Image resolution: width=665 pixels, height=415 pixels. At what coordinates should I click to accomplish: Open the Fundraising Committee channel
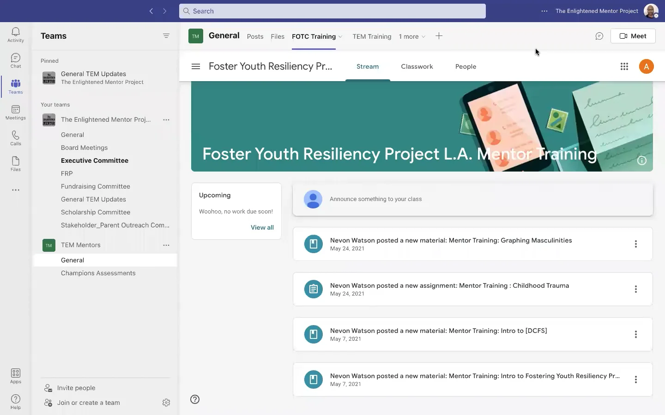pos(96,186)
